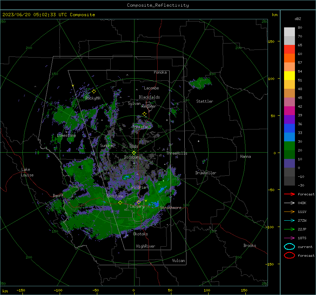Screen dimensions: 316x295
Task: Click the Limestone label
Action: 66,135
